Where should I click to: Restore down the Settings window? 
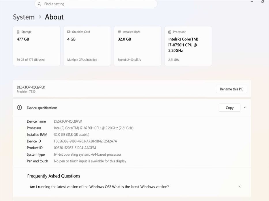(263, 1)
